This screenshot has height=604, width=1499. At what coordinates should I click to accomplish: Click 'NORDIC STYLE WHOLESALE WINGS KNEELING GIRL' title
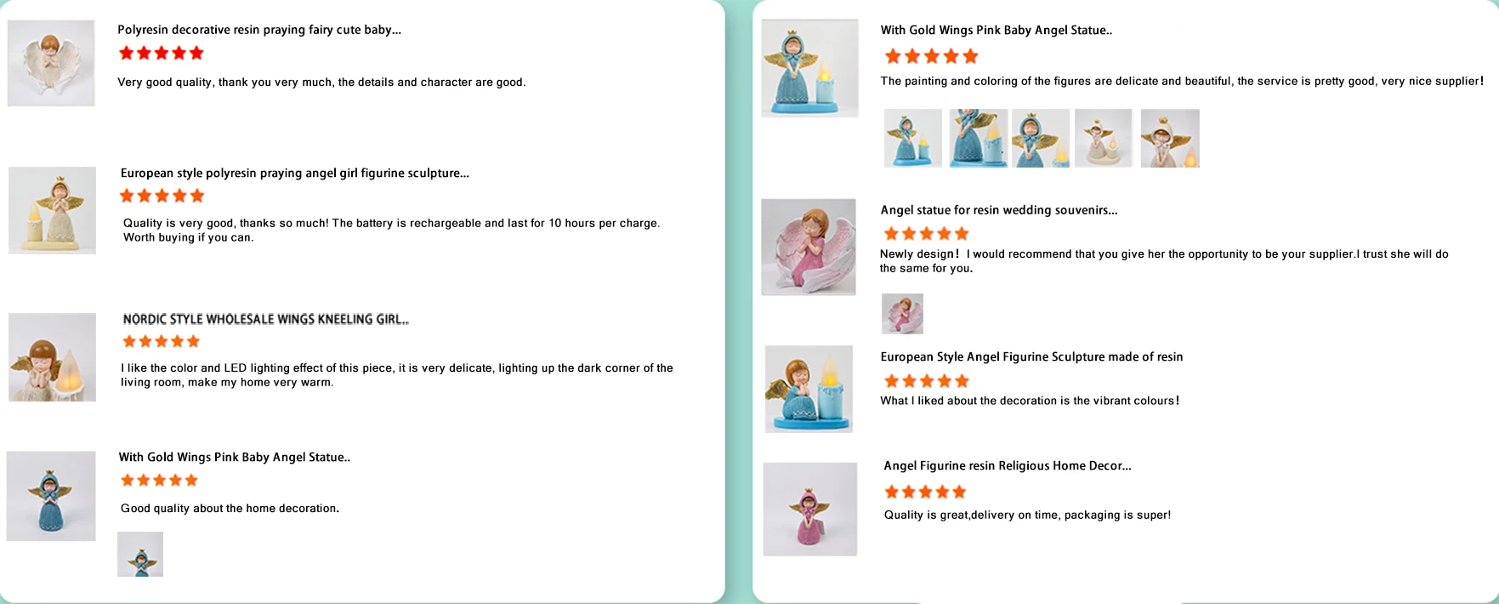pos(266,319)
